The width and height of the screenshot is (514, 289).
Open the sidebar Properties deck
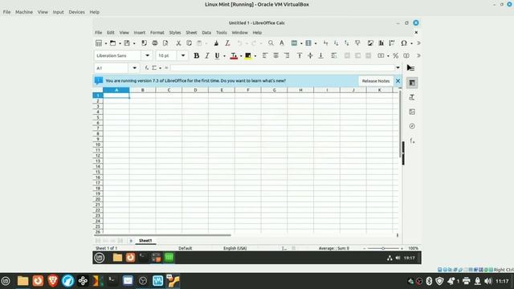click(x=412, y=83)
